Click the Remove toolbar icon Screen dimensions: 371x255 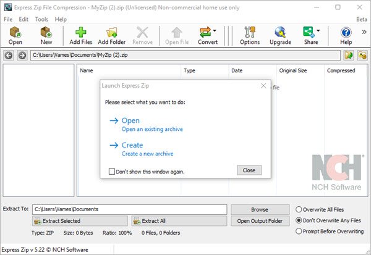[142, 32]
